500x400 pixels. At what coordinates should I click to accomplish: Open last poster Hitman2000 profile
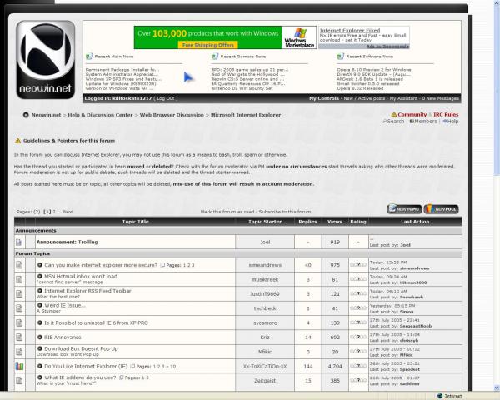(x=413, y=282)
